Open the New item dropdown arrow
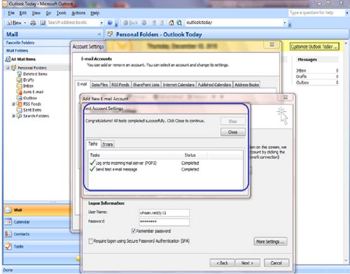The image size is (350, 274). coord(25,23)
